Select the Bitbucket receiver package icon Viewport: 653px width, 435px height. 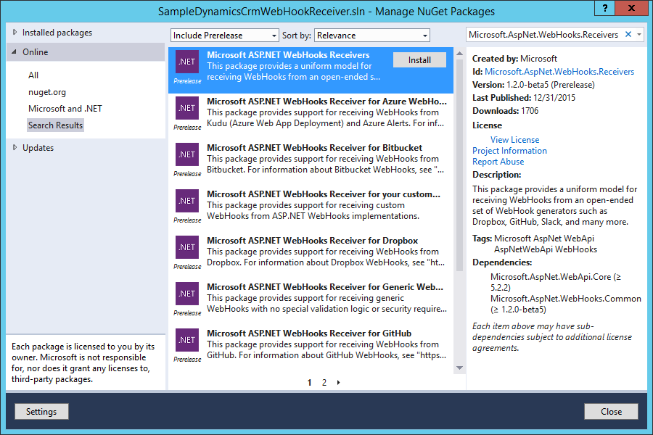tap(187, 154)
